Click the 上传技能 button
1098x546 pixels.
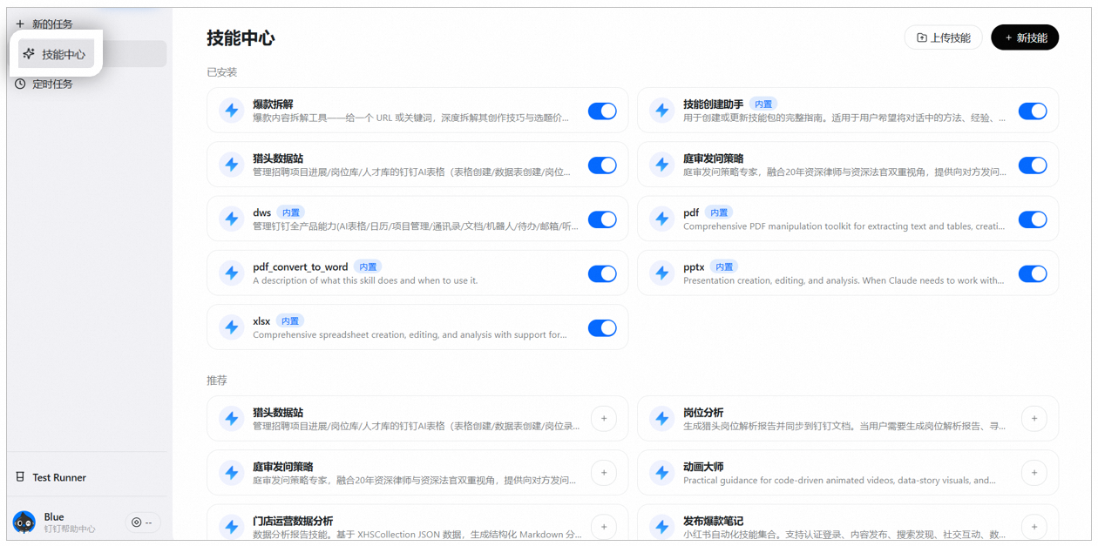coord(943,37)
